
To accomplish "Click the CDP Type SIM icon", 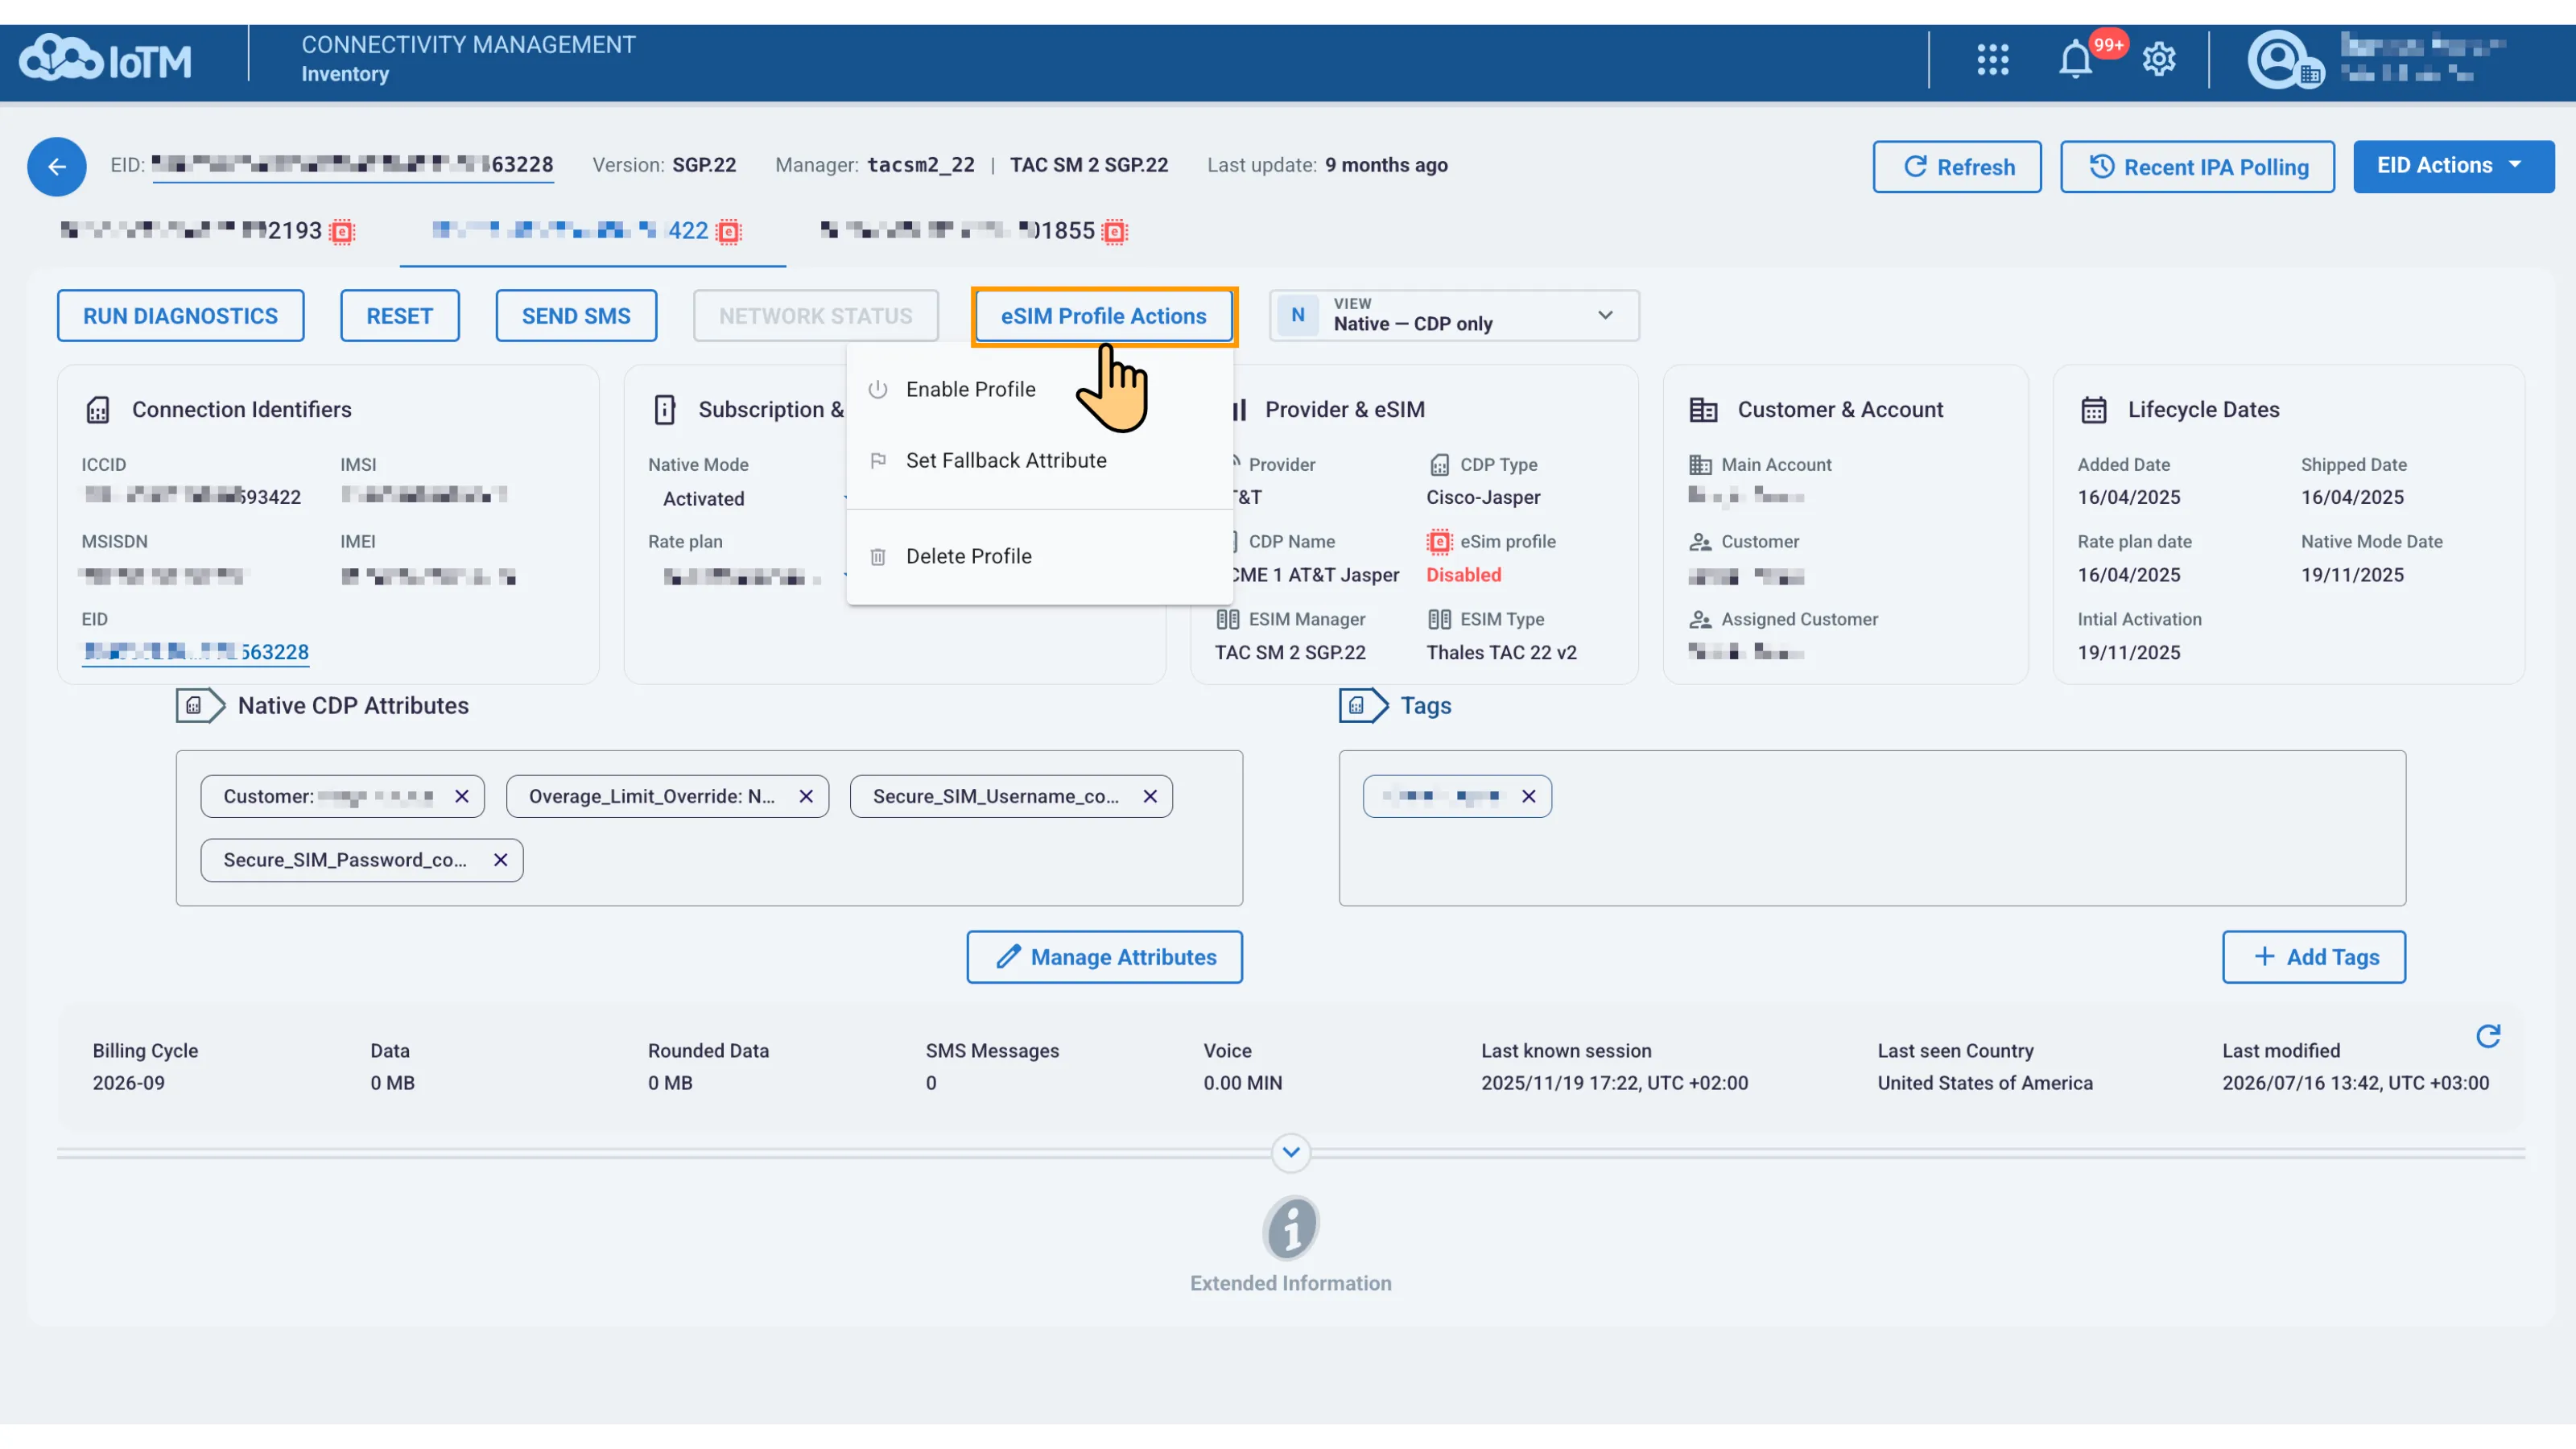I will 1439,465.
